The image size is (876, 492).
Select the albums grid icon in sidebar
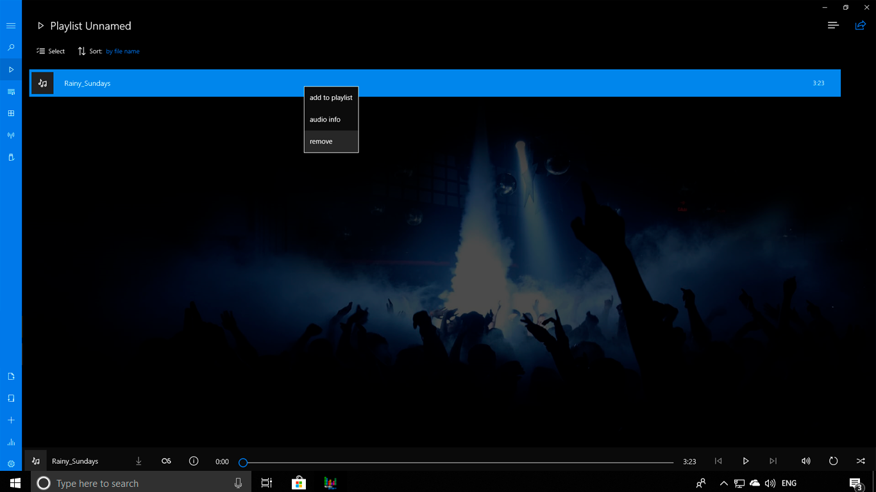10,113
